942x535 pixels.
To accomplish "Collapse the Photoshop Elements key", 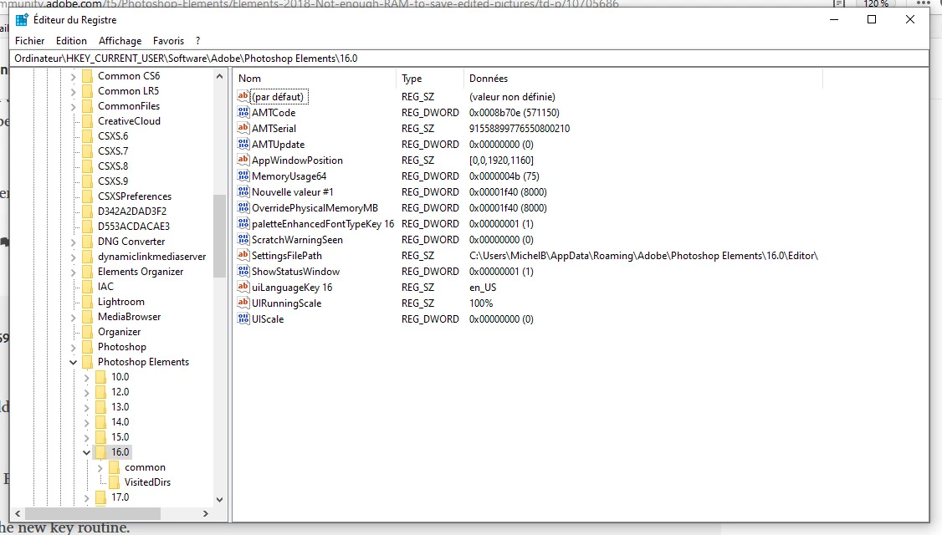I will (74, 362).
